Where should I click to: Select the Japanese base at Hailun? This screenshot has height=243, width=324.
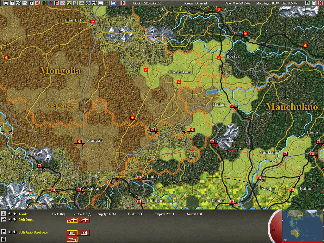pos(292,190)
